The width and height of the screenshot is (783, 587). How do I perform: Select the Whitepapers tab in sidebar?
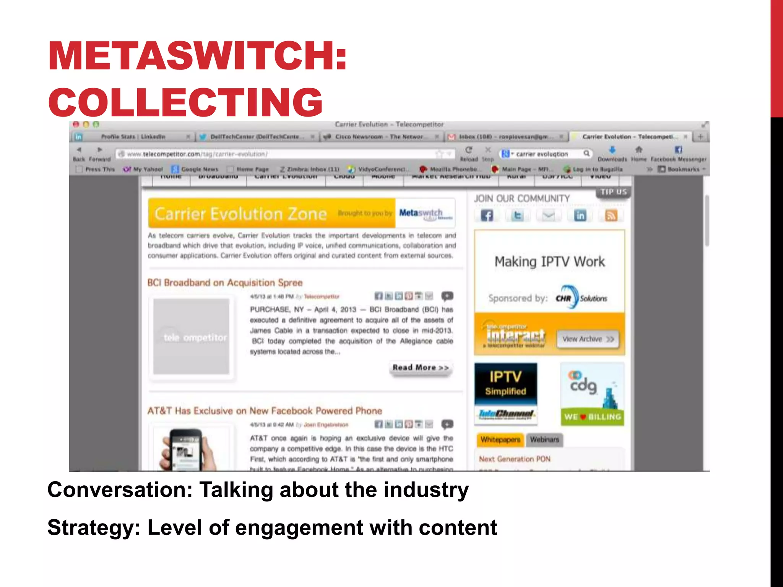click(x=500, y=439)
